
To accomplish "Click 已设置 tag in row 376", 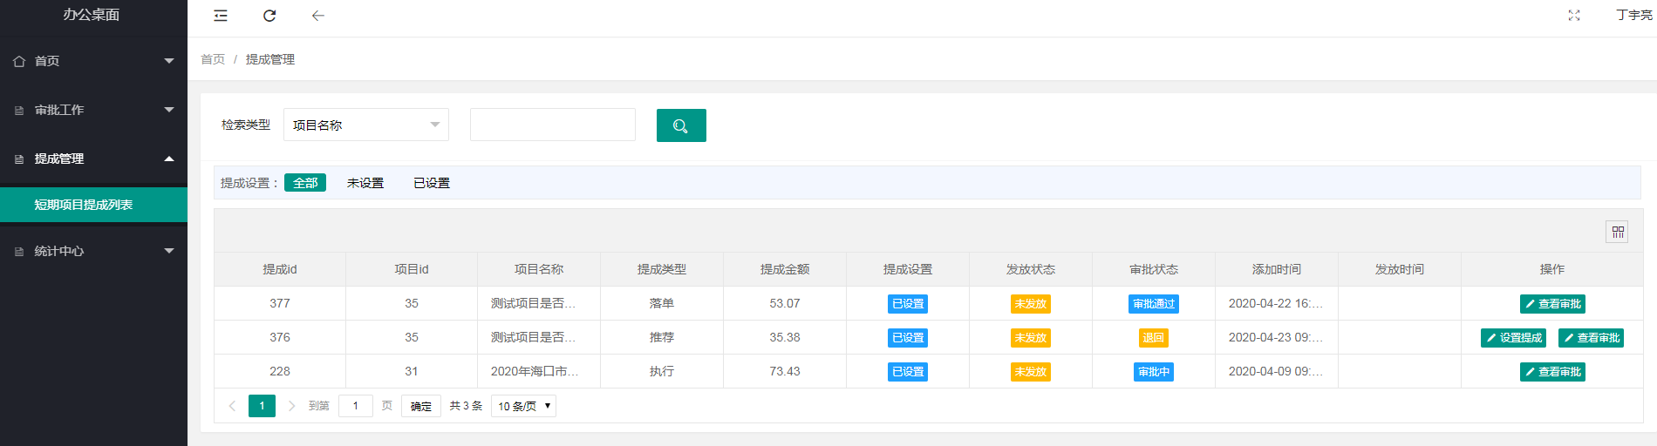I will [x=908, y=338].
